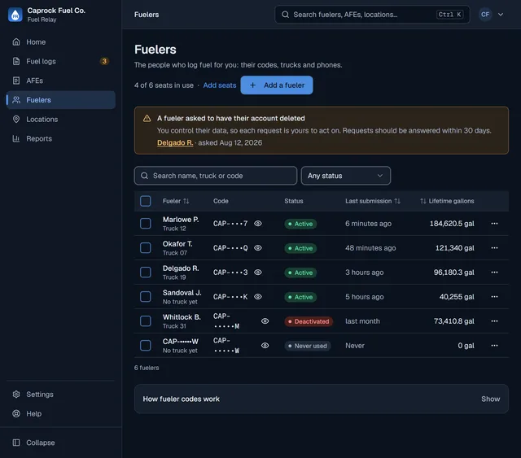This screenshot has height=458, width=521.
Task: Click the Home house icon in sidebar
Action: tap(16, 41)
